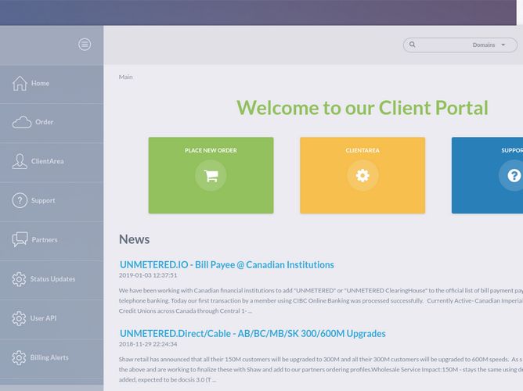Click the User API gear icon
This screenshot has height=391, width=523.
[x=19, y=318]
